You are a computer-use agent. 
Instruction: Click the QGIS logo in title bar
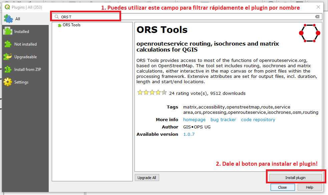coord(7,7)
